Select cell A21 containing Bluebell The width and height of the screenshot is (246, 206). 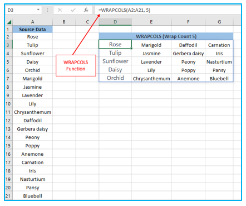tap(32, 196)
